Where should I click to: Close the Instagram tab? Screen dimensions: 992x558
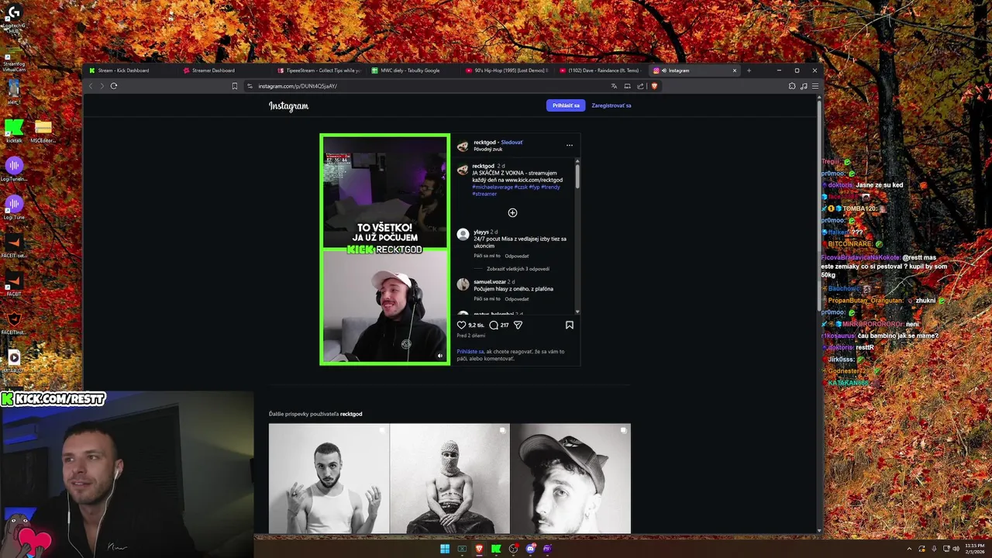coord(735,71)
